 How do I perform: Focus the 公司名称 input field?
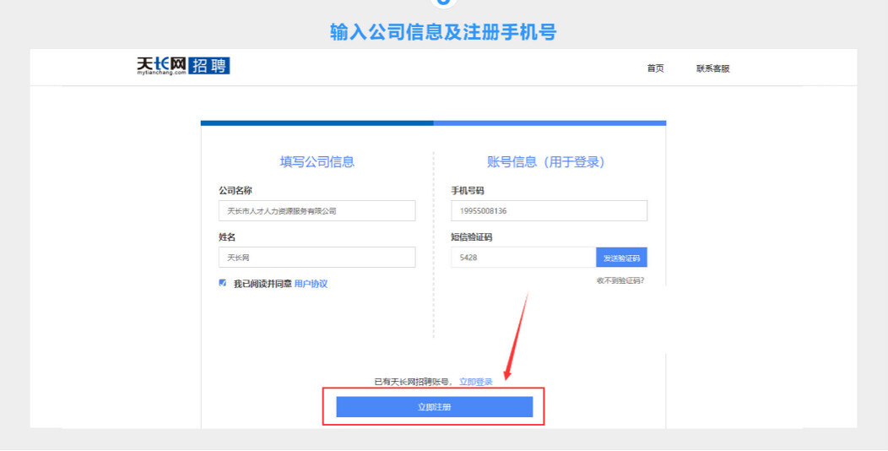317,211
